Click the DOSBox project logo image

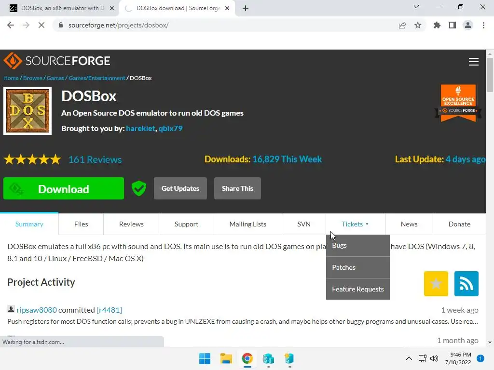tap(27, 111)
